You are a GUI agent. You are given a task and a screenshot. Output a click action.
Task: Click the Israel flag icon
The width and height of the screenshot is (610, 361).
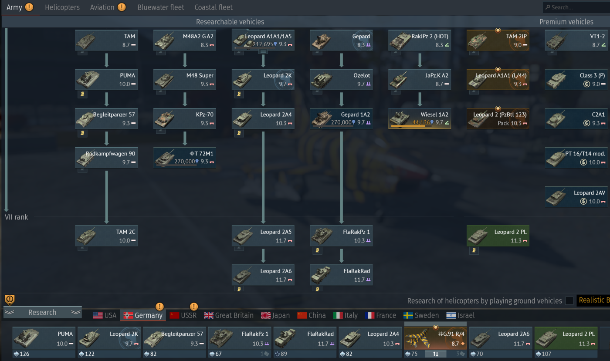pyautogui.click(x=451, y=315)
